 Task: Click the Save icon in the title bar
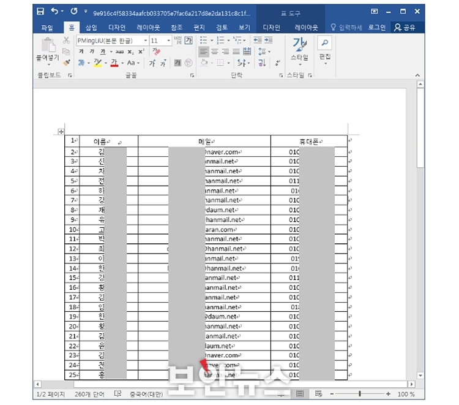tap(40, 12)
